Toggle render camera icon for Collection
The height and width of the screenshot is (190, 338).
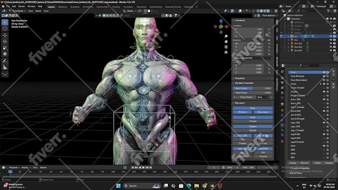point(335,19)
